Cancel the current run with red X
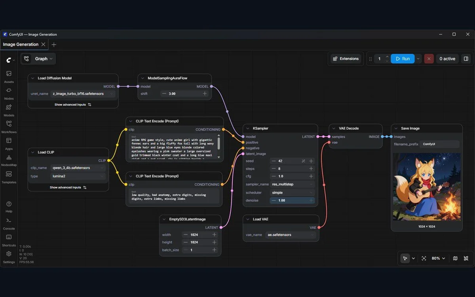The height and width of the screenshot is (297, 475). coord(429,59)
